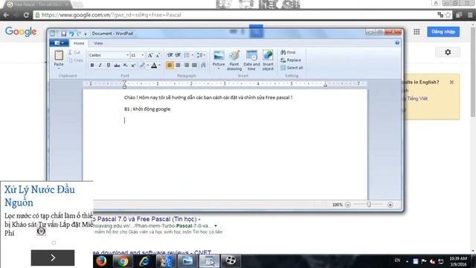Open paragraph settings dialog icon
Image resolution: width=476 pixels, height=268 pixels.
pos(203,65)
